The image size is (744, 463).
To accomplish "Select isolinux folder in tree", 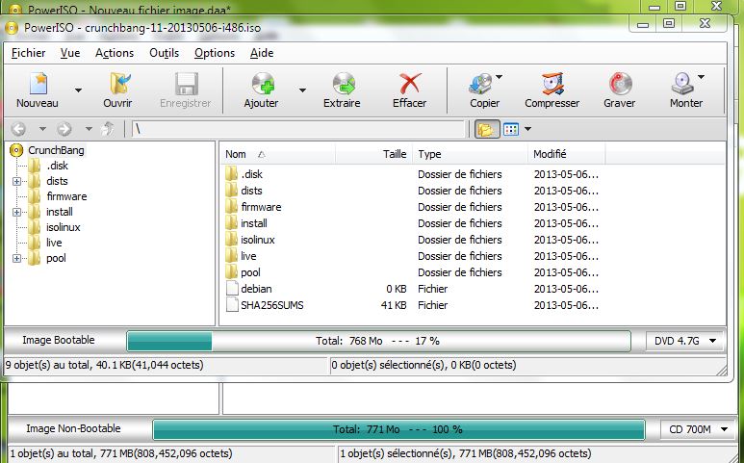I will tap(64, 227).
